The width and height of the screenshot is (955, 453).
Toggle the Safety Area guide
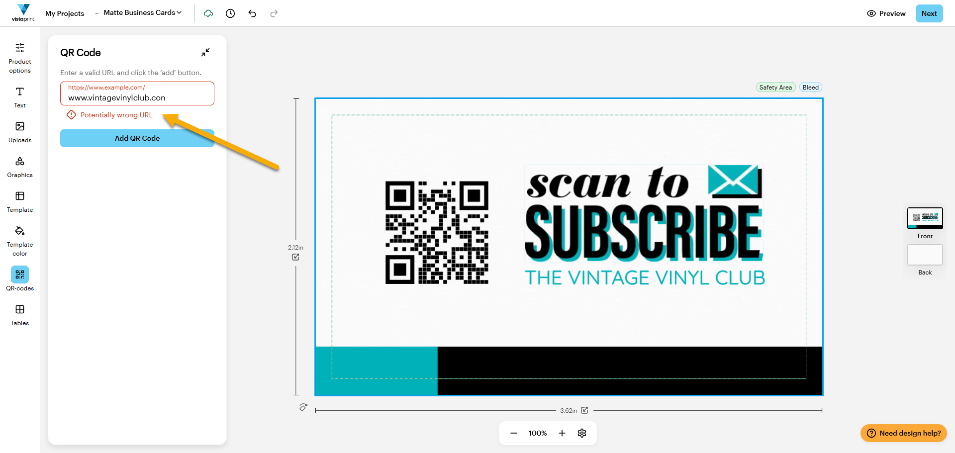tap(775, 88)
